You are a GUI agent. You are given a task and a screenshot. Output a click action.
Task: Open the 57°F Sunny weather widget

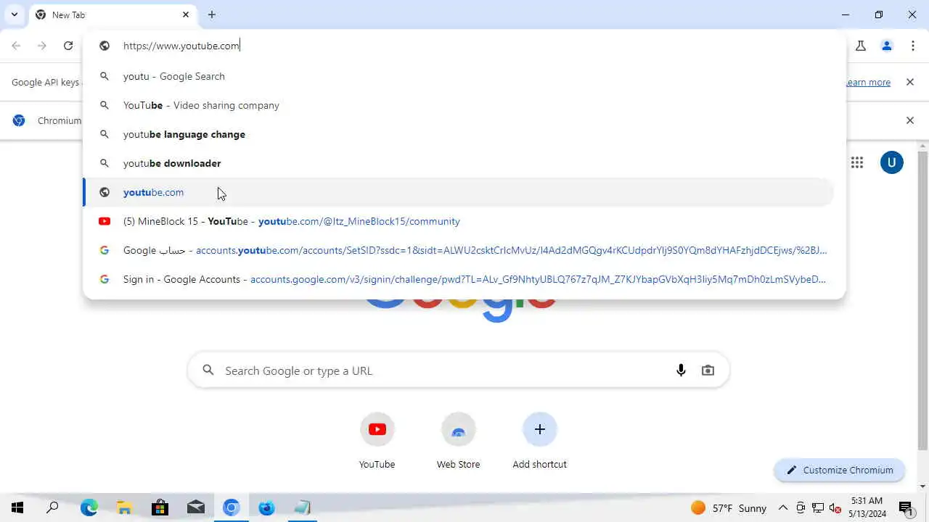point(729,508)
